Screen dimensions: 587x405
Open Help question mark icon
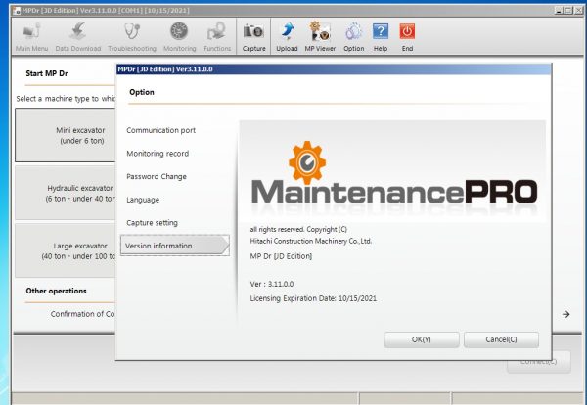click(x=381, y=36)
